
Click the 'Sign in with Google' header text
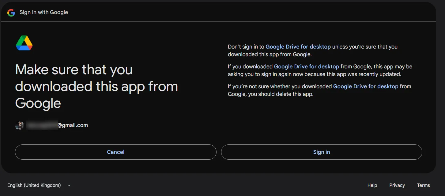[44, 12]
